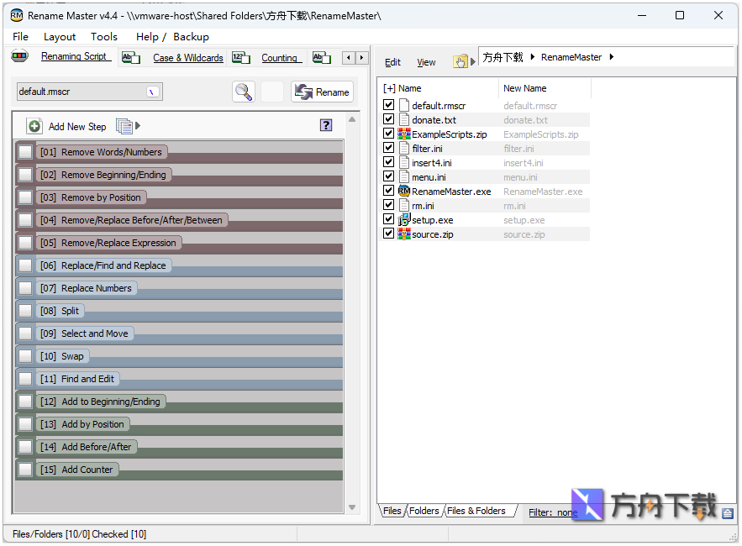Open the Edit menu in file panel
742x546 pixels.
pyautogui.click(x=392, y=62)
